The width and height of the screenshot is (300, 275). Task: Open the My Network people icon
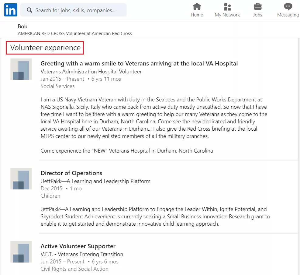[x=227, y=7]
